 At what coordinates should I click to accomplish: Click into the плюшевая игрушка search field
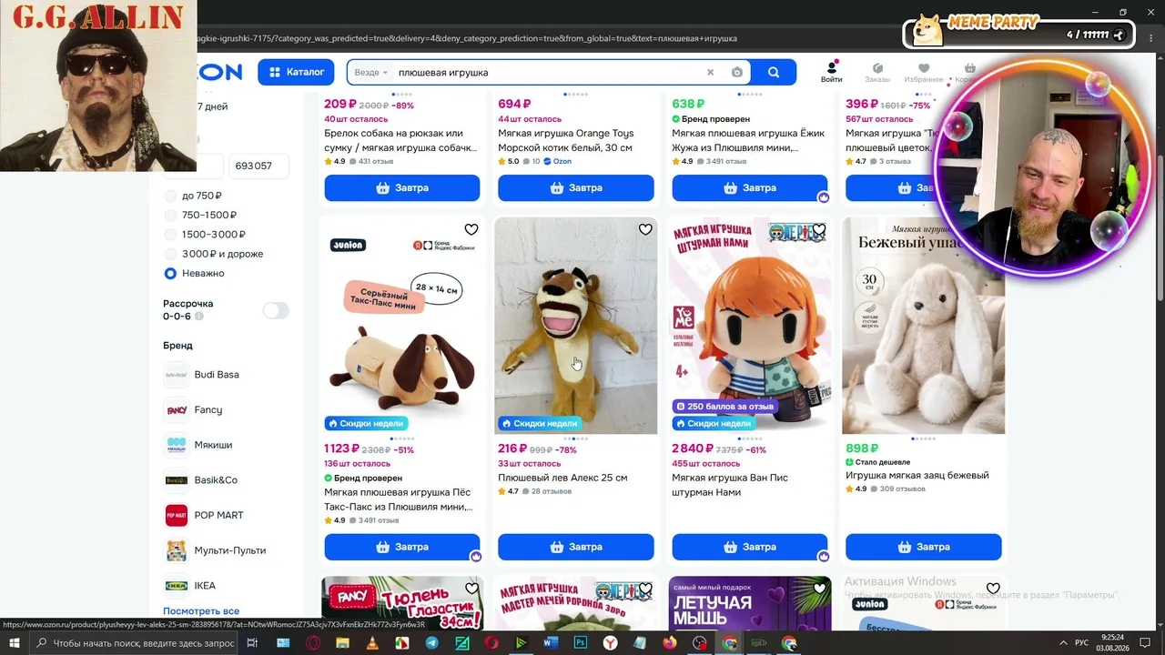[x=548, y=73]
